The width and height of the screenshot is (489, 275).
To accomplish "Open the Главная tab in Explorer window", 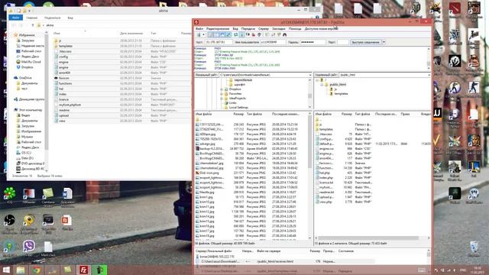I will 32,18.
